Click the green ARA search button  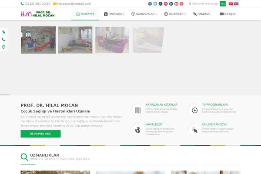[223, 3]
